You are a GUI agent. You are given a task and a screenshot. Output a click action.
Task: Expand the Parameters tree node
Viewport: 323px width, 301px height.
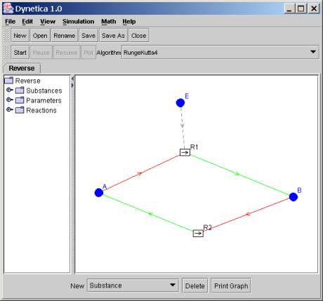tap(9, 100)
